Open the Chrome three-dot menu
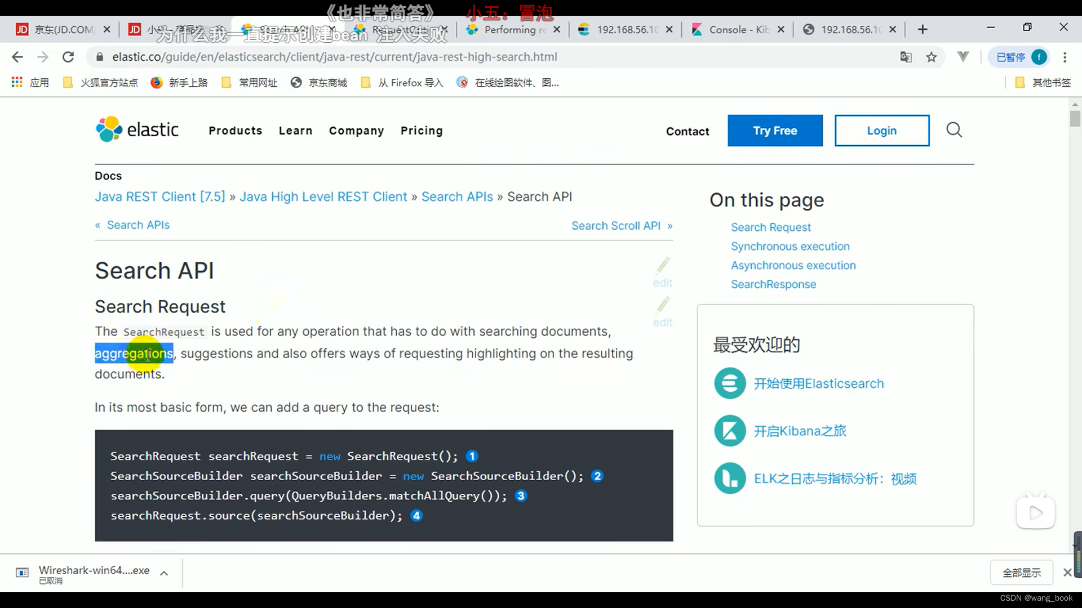This screenshot has width=1082, height=608. click(1065, 57)
